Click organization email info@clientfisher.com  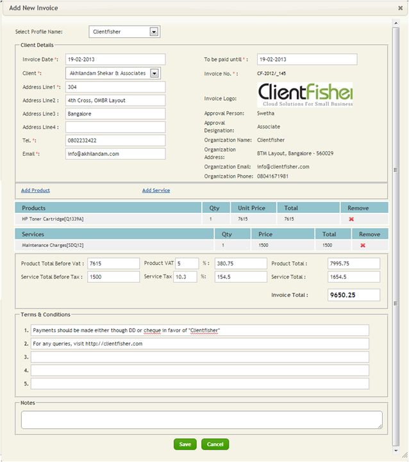click(x=283, y=167)
